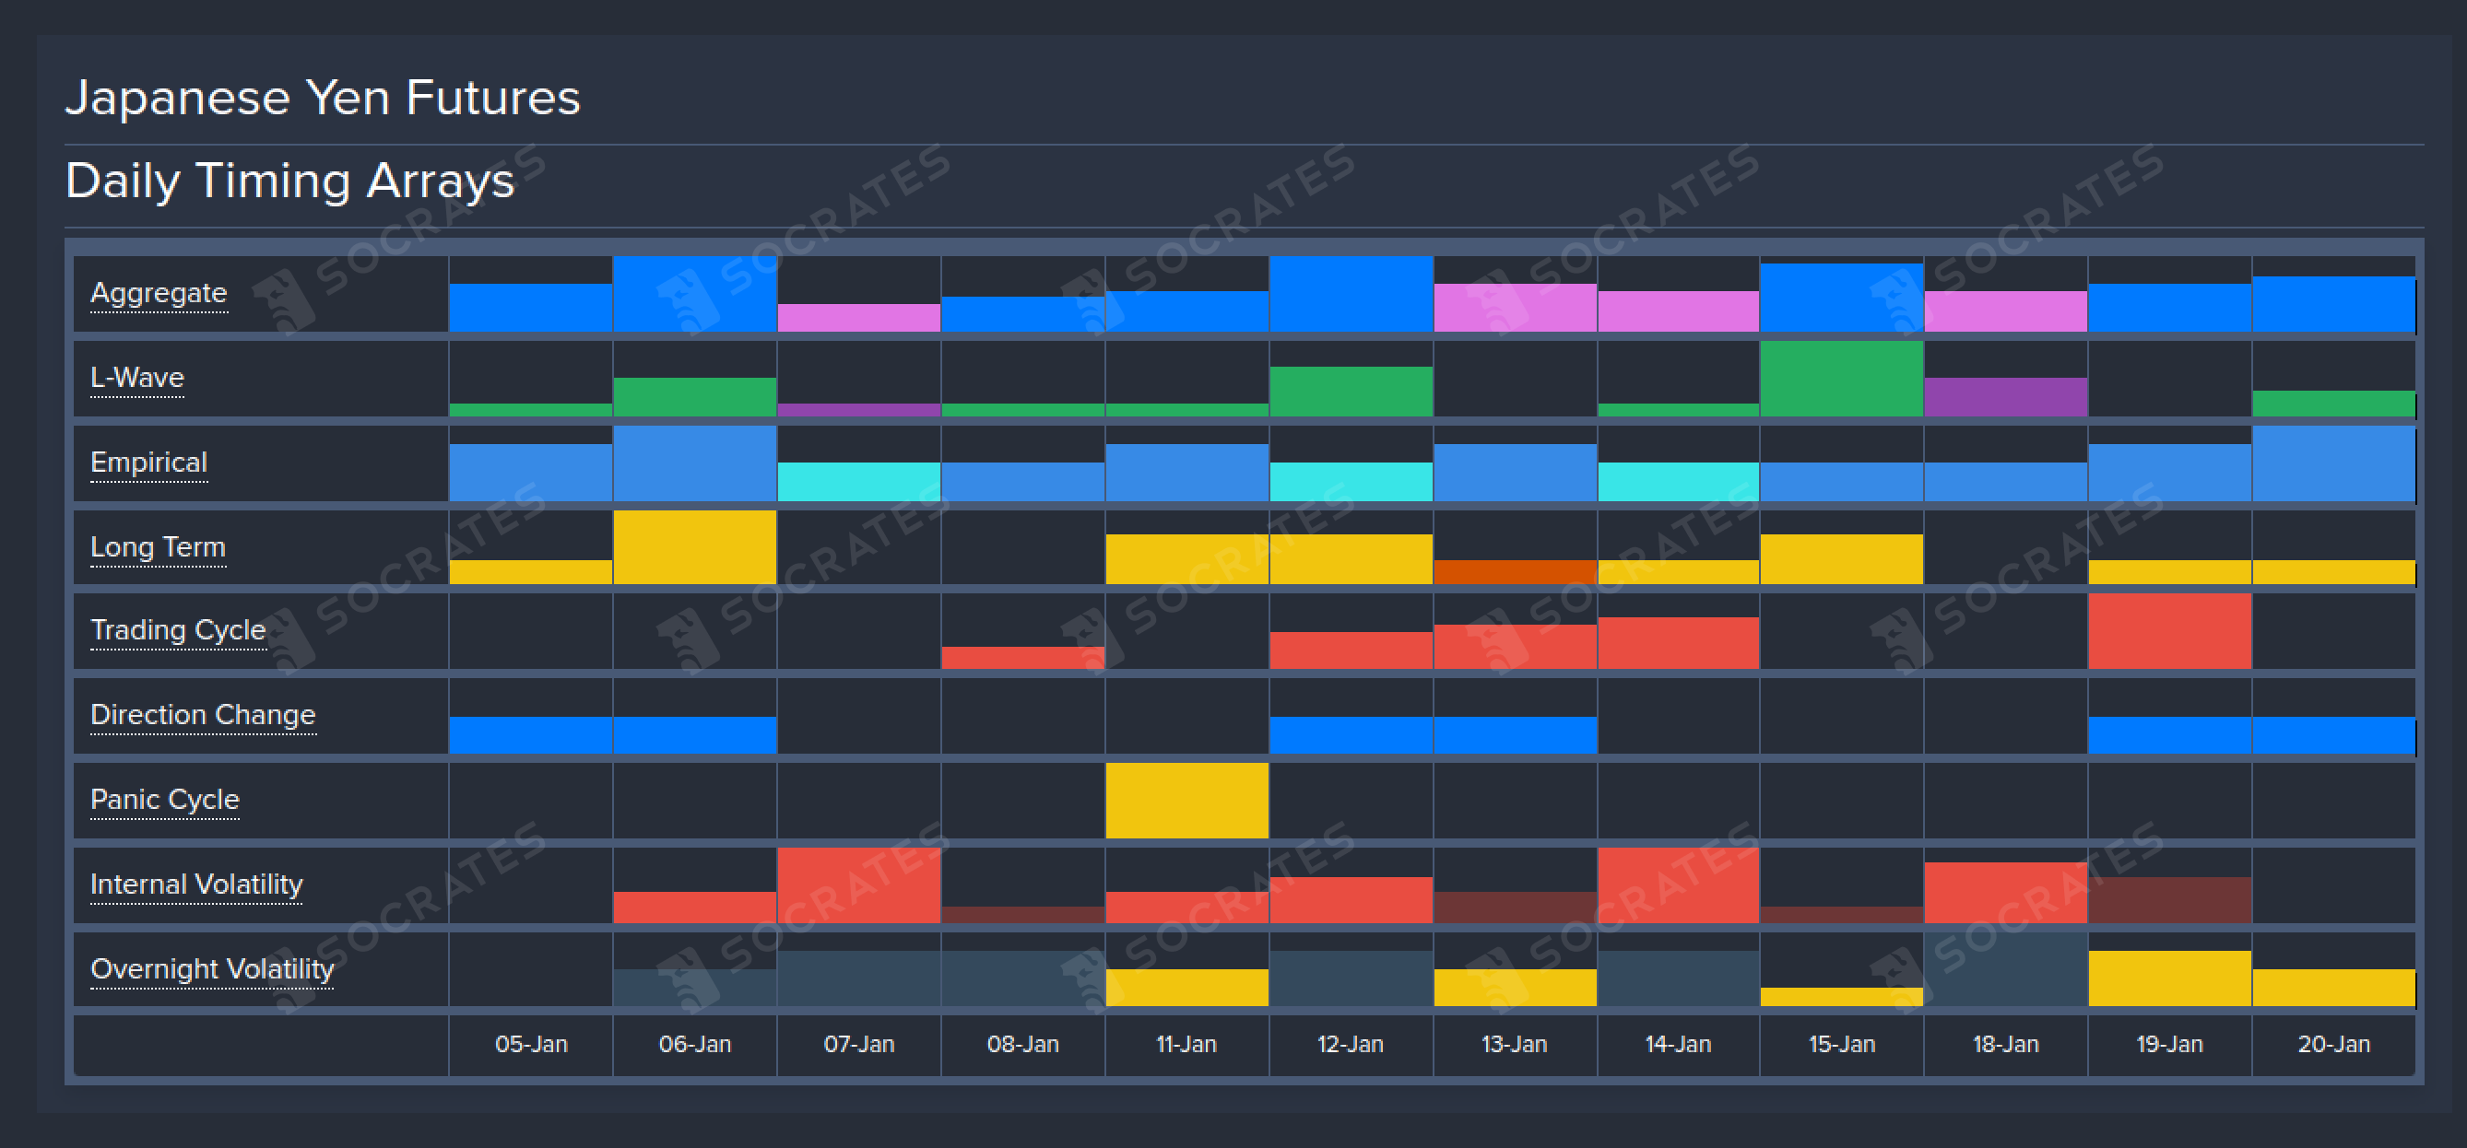2467x1148 pixels.
Task: Click the yellow Panic Cycle bar on 11-Jan
Action: (x=1186, y=801)
